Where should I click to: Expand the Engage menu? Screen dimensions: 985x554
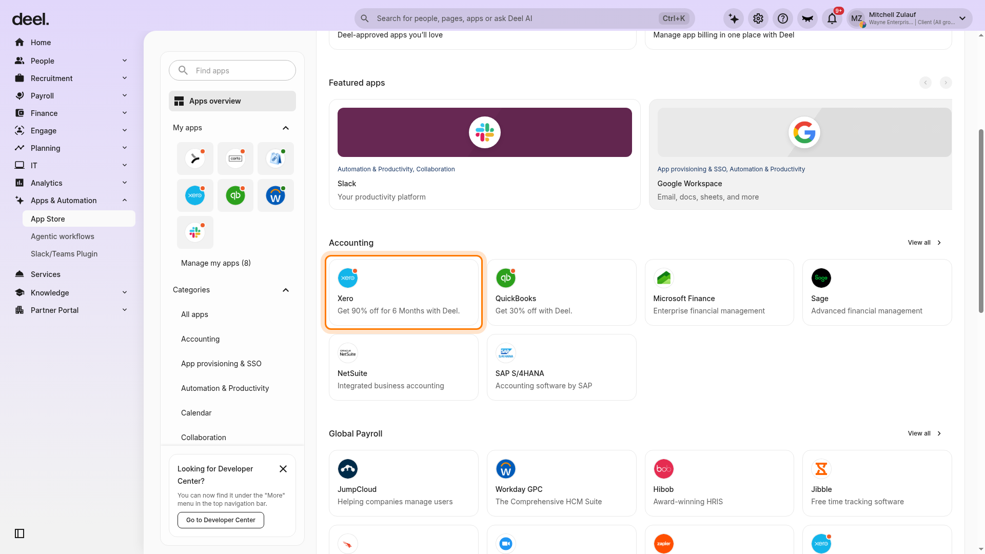point(72,130)
